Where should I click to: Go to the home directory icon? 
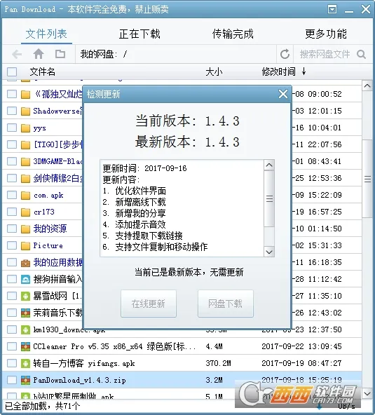(39, 54)
